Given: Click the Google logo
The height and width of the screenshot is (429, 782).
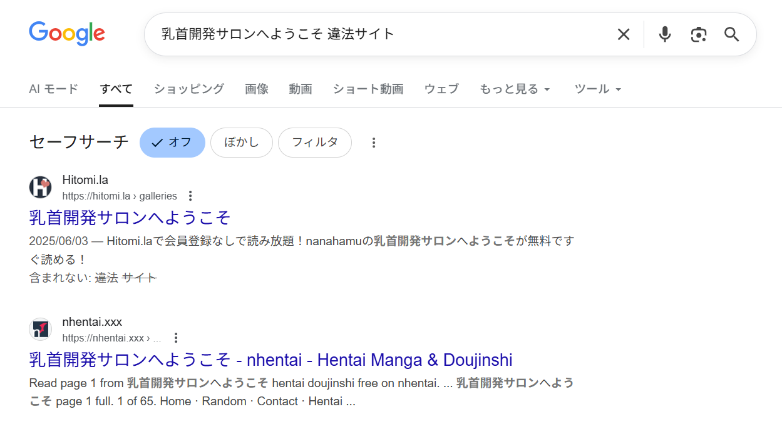Looking at the screenshot, I should tap(67, 34).
